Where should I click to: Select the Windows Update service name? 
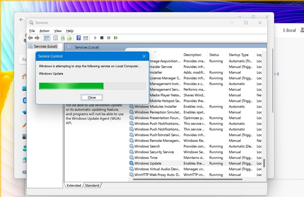(148, 163)
